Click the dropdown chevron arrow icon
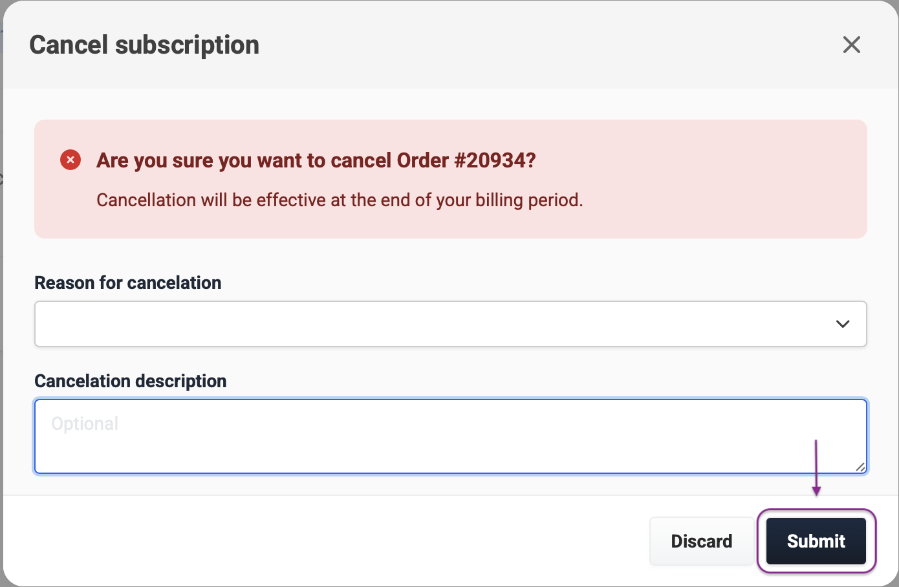The image size is (899, 587). pyautogui.click(x=842, y=324)
